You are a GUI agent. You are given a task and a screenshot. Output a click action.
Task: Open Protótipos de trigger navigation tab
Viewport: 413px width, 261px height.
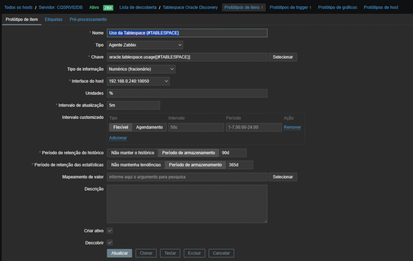click(290, 7)
